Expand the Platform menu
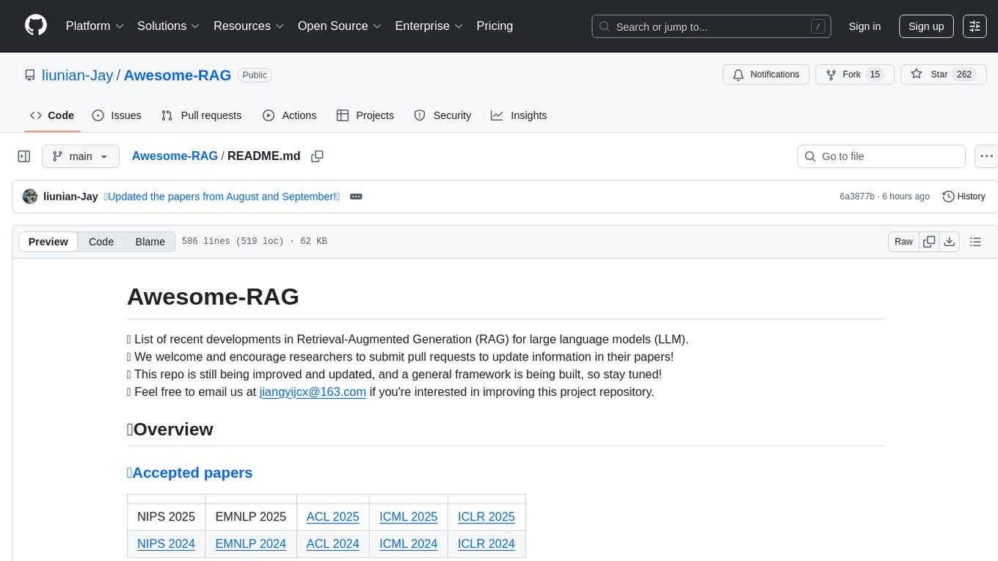Screen dimensions: 998x561 click(x=95, y=26)
